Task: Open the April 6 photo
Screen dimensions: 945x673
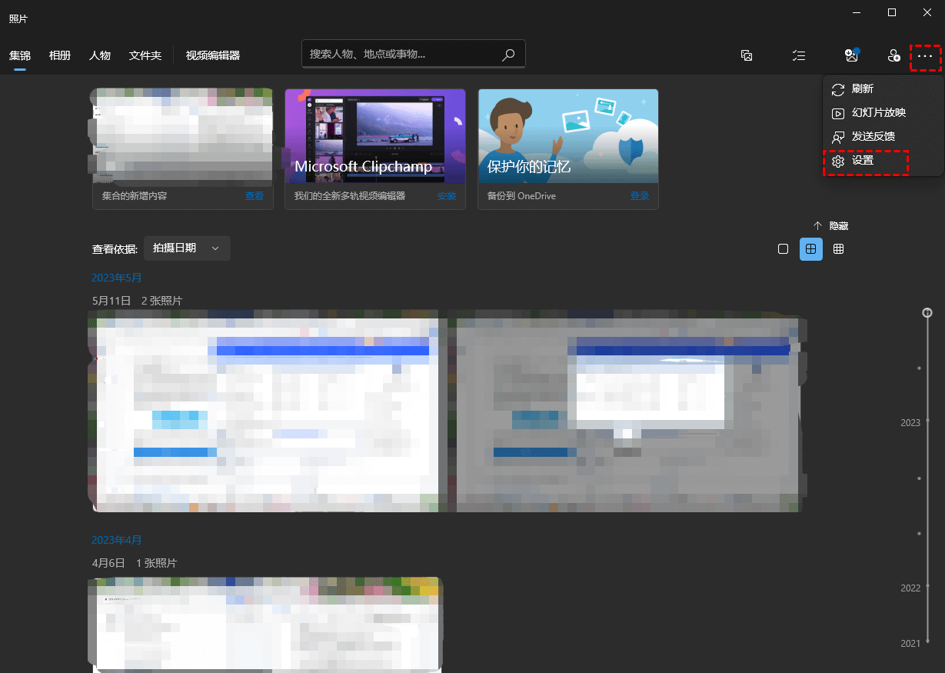Action: click(x=267, y=625)
